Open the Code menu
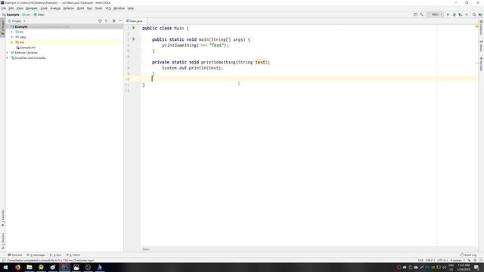This screenshot has width=484, height=272. pos(44,8)
